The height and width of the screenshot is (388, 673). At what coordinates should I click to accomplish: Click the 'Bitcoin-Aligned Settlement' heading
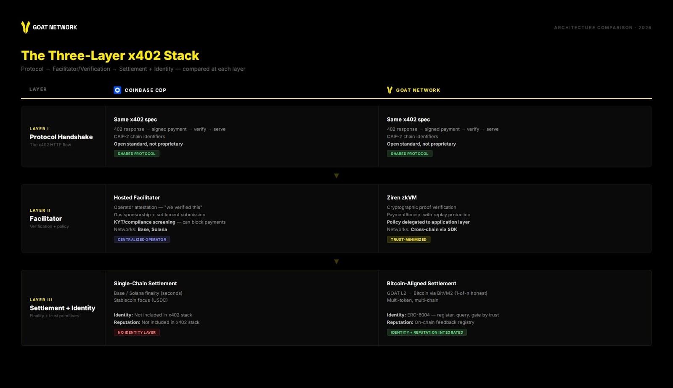[421, 284]
